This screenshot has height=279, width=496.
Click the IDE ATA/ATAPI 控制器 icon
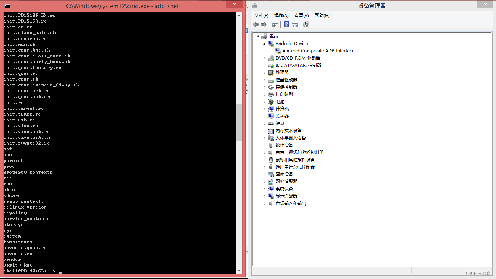(x=271, y=65)
